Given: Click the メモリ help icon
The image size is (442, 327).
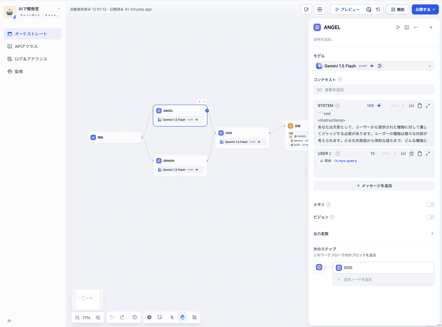Looking at the screenshot, I should (329, 204).
